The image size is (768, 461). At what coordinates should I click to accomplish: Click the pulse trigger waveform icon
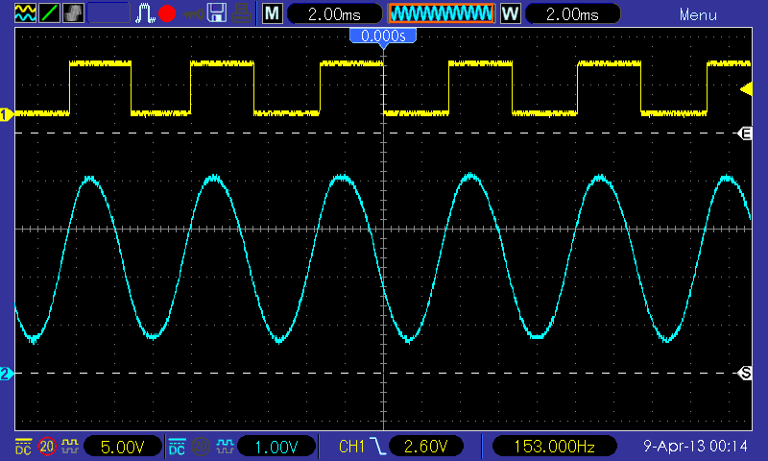coord(145,13)
